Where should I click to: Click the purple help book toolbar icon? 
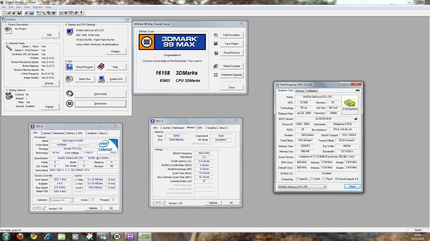click(76, 13)
